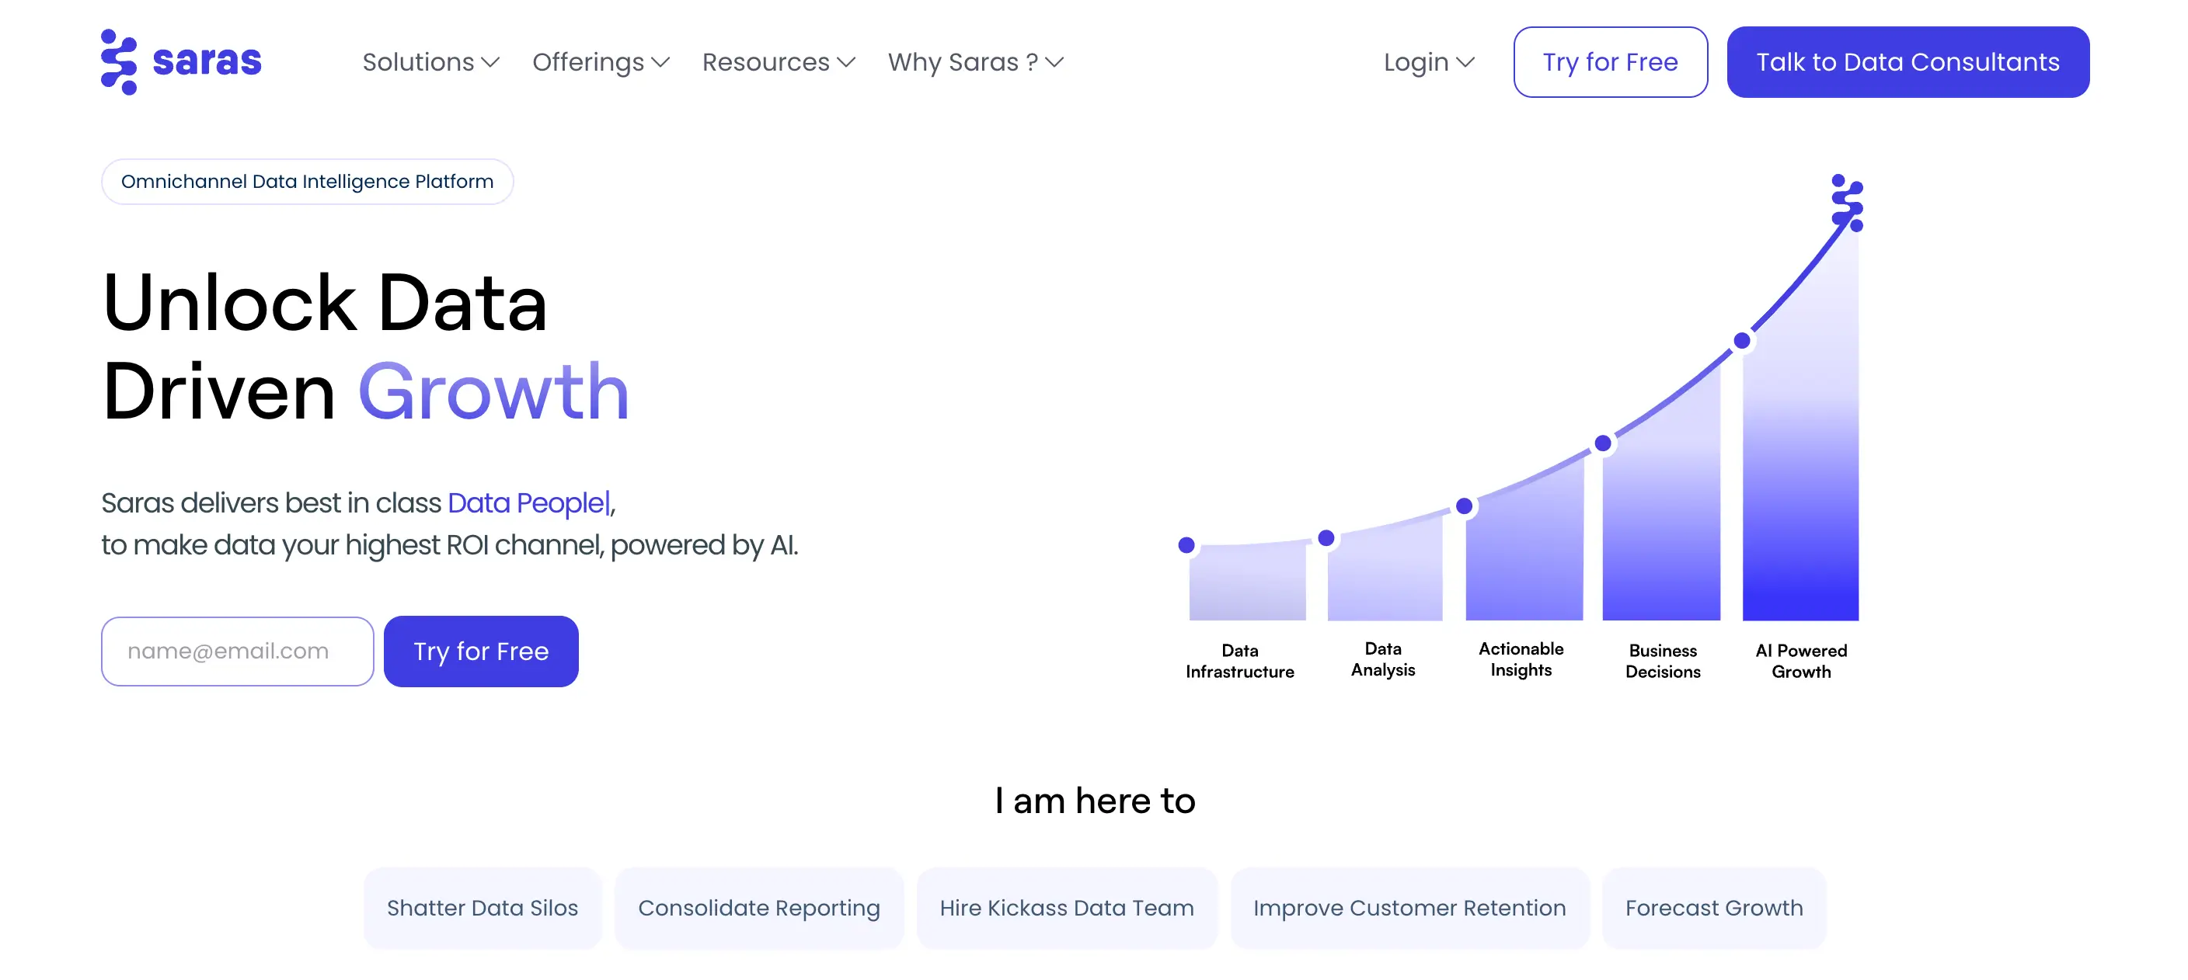Screen dimensions: 2188x980
Task: Click the Saras logo in header
Action: point(181,61)
